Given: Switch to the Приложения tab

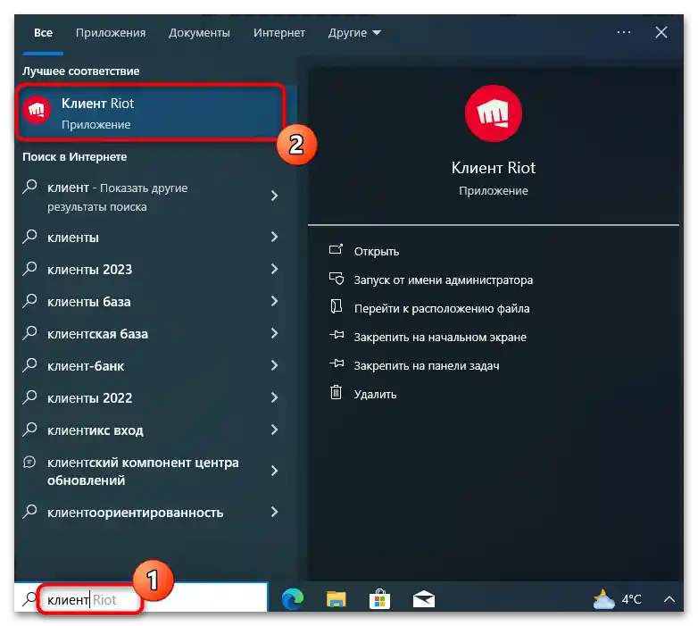Looking at the screenshot, I should coord(111,33).
